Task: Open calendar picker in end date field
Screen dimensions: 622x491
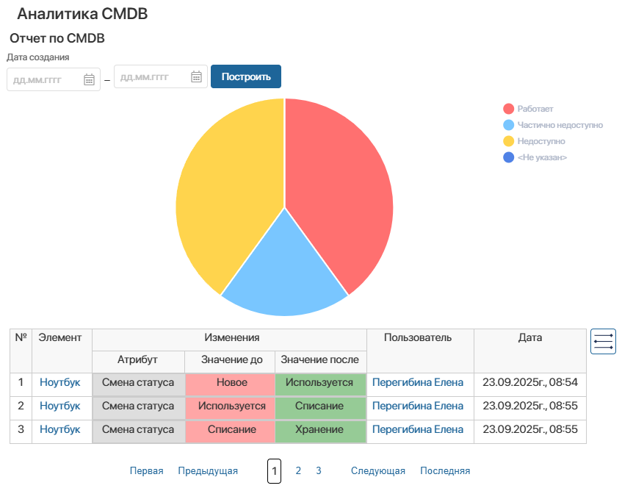Action: (196, 76)
